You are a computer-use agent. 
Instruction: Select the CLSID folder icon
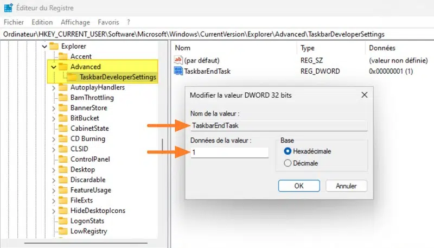[x=63, y=149]
